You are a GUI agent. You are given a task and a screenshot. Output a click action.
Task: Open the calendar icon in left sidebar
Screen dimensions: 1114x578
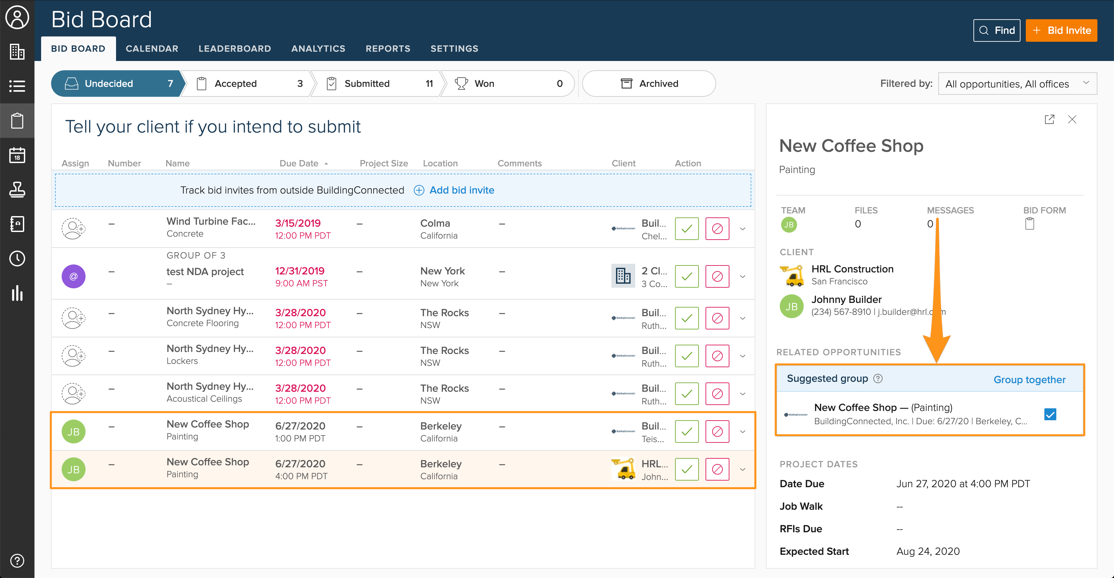17,155
